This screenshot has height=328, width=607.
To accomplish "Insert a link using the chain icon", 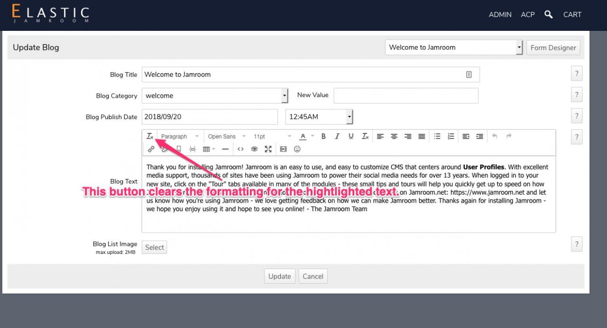I will point(151,149).
